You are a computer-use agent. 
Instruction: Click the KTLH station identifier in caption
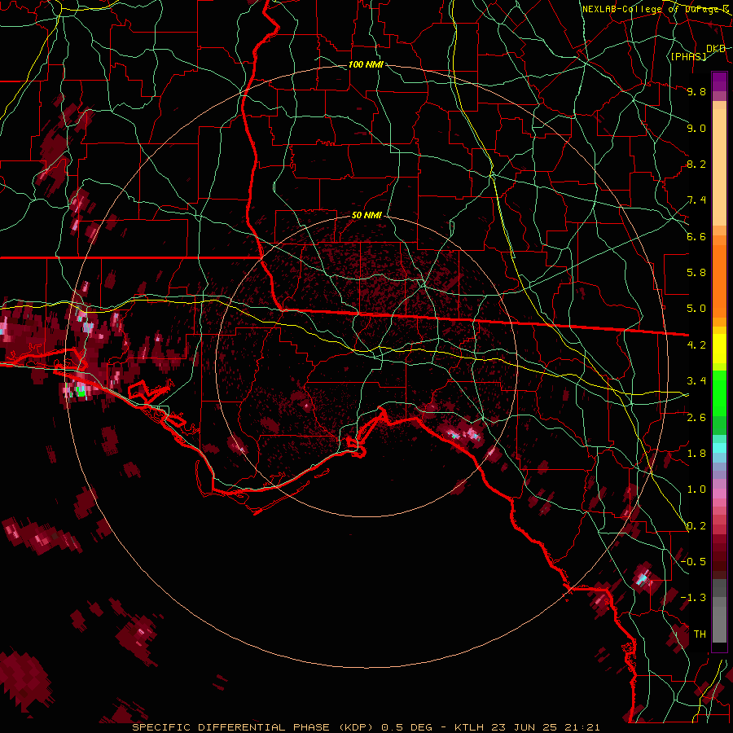coord(469,727)
